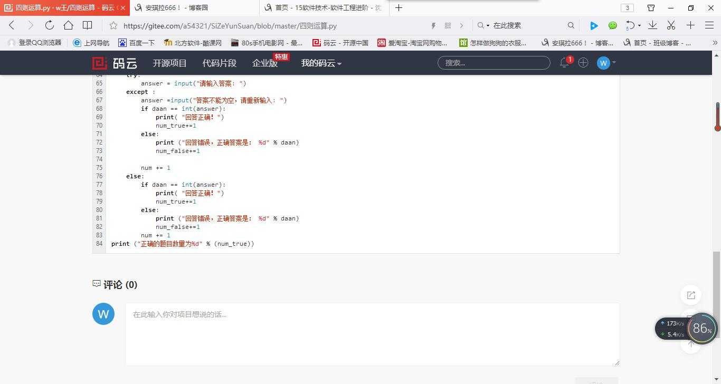Screen dimensions: 721x384
Task: Reload the page with refresh icon
Action: [x=49, y=25]
